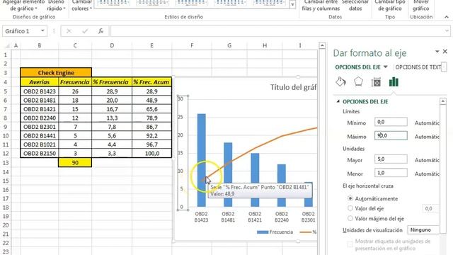The width and height of the screenshot is (453, 255).
Task: Click the Título del gráfico chart title
Action: pos(294,87)
